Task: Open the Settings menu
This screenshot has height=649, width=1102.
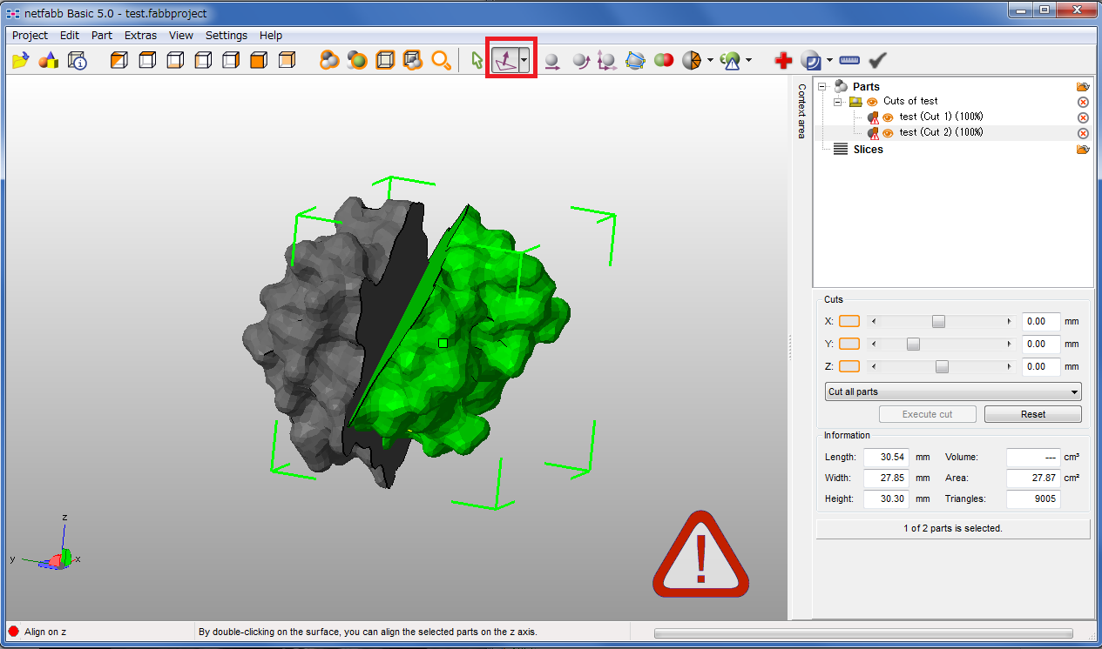Action: click(226, 36)
